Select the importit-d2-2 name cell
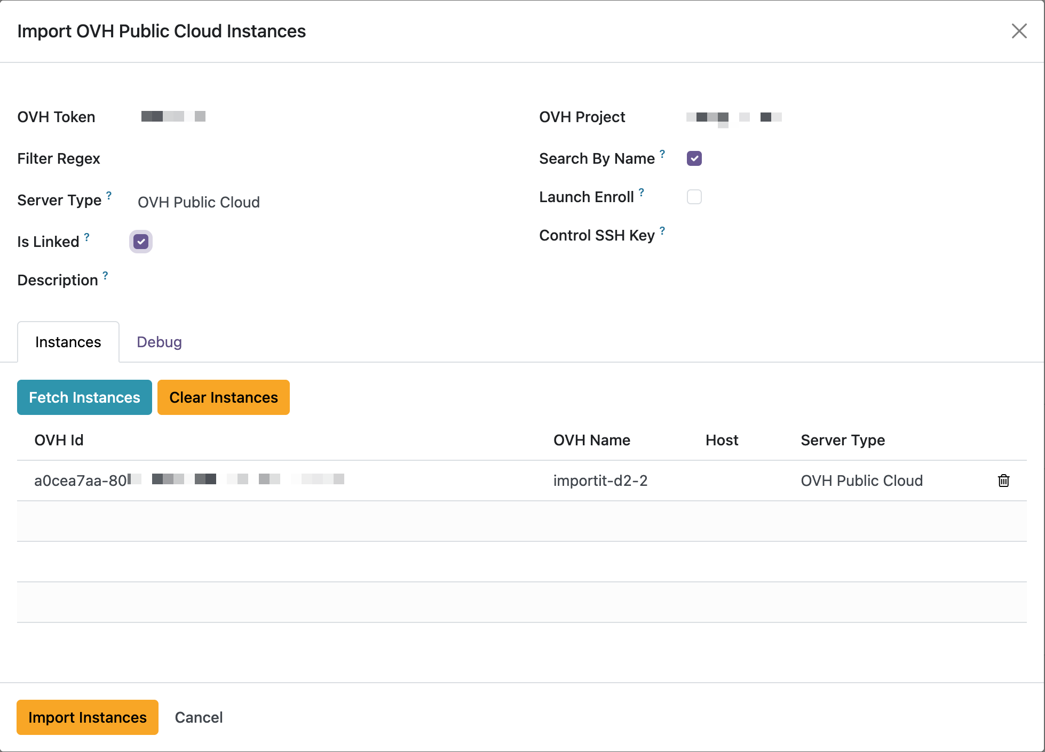Viewport: 1045px width, 752px height. (x=600, y=481)
